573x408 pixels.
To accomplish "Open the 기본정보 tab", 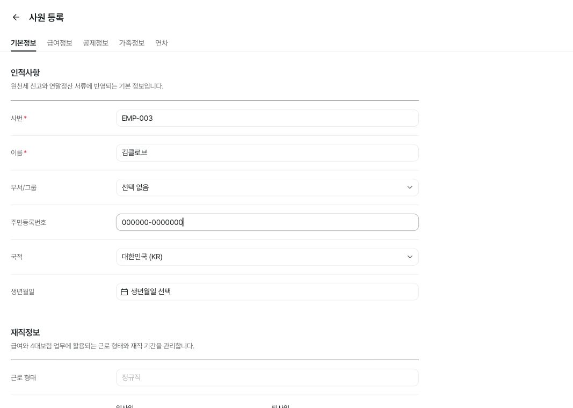I will 24,43.
